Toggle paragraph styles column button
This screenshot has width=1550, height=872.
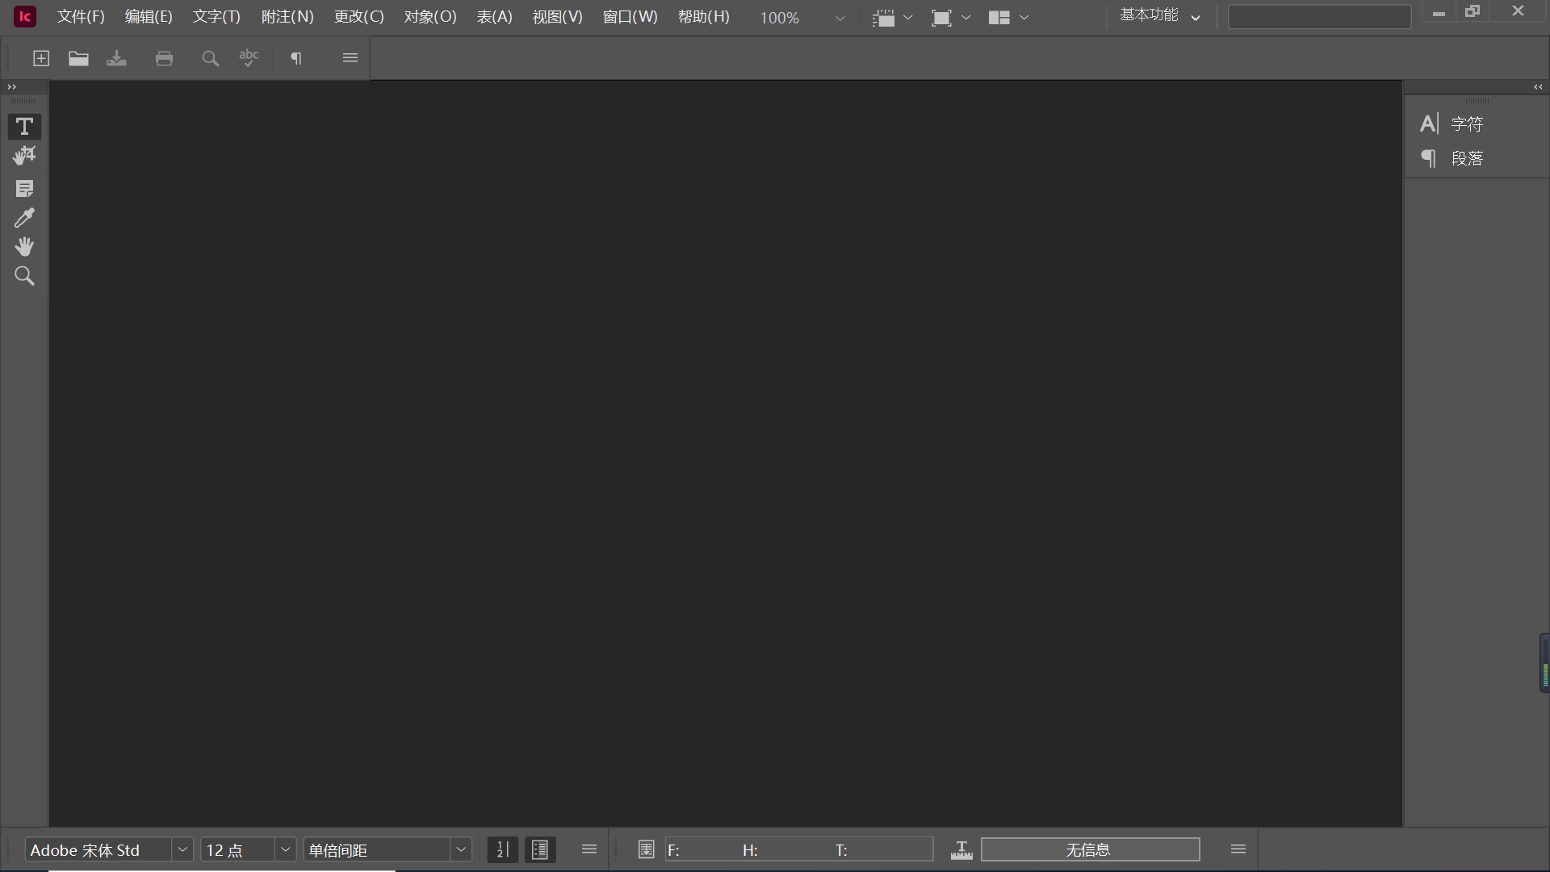pyautogui.click(x=540, y=849)
